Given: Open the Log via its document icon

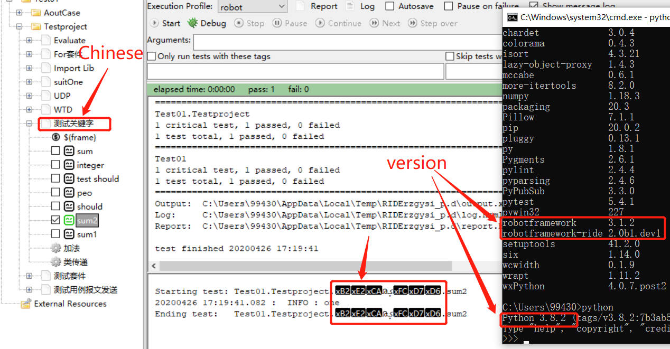Looking at the screenshot, I should coord(349,6).
